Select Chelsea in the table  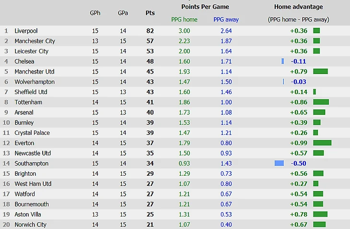pos(24,61)
